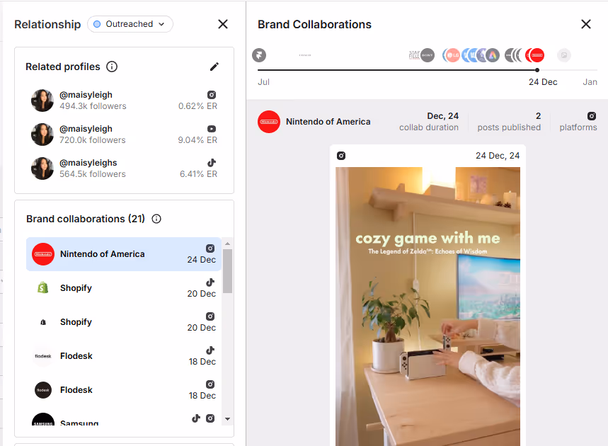The height and width of the screenshot is (446, 608).
Task: Click the 24 Dec, 24 post date
Action: [498, 156]
